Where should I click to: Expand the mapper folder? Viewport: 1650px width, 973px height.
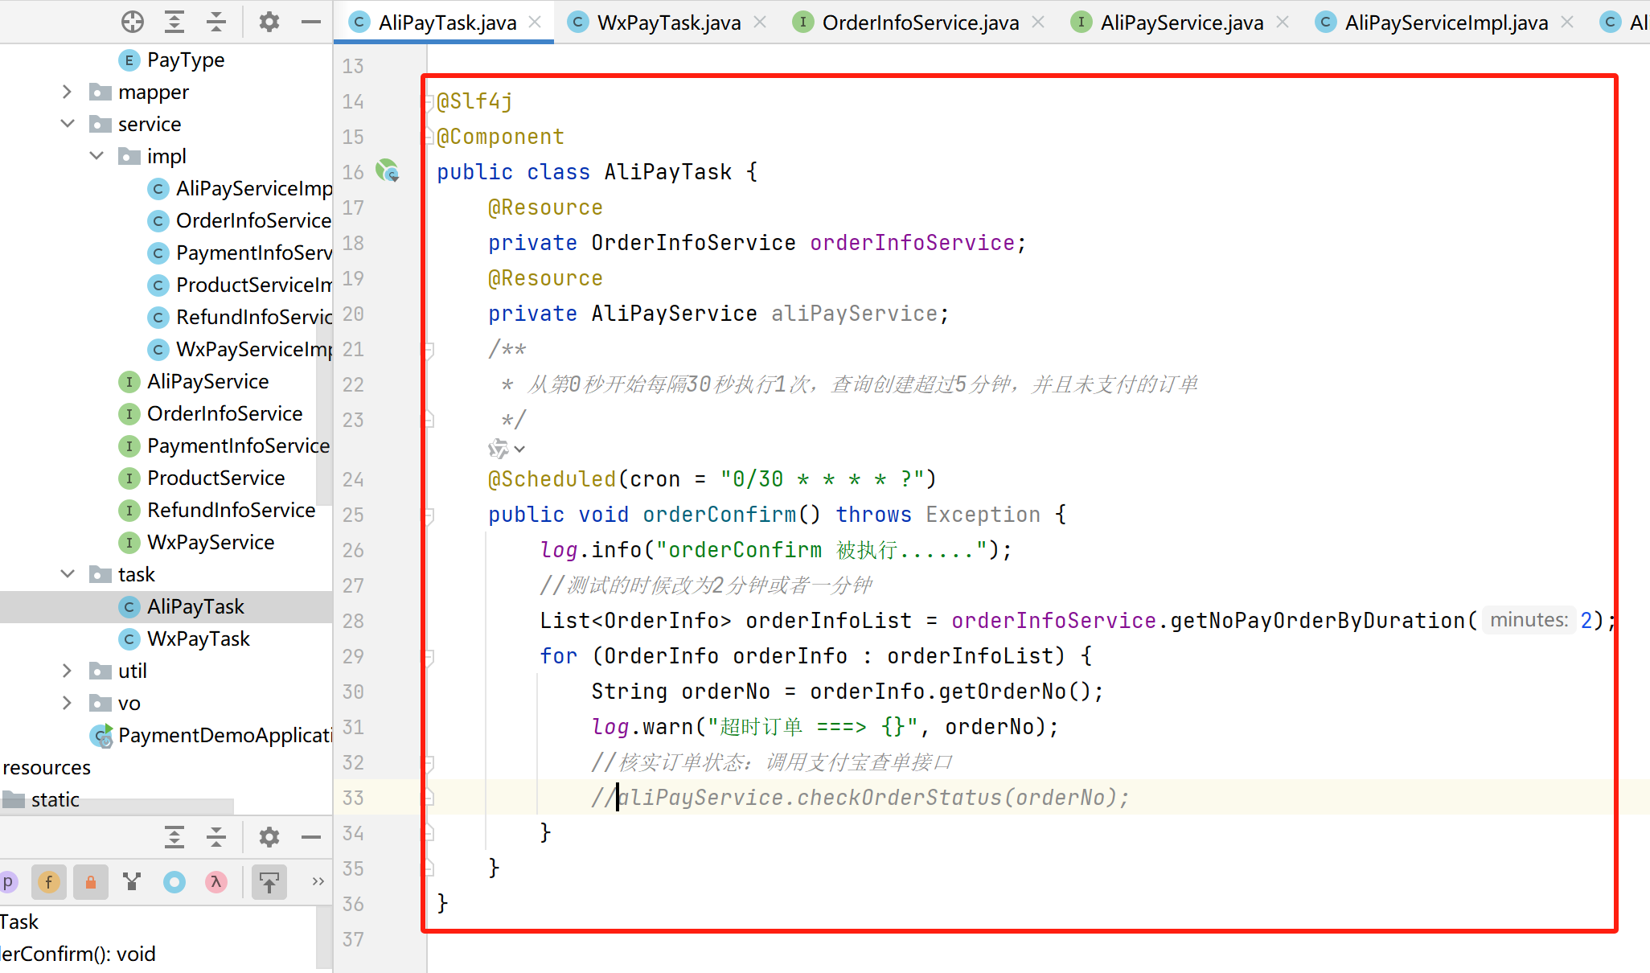[x=68, y=92]
